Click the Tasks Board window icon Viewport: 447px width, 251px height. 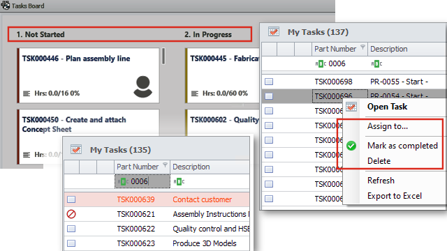click(x=5, y=5)
